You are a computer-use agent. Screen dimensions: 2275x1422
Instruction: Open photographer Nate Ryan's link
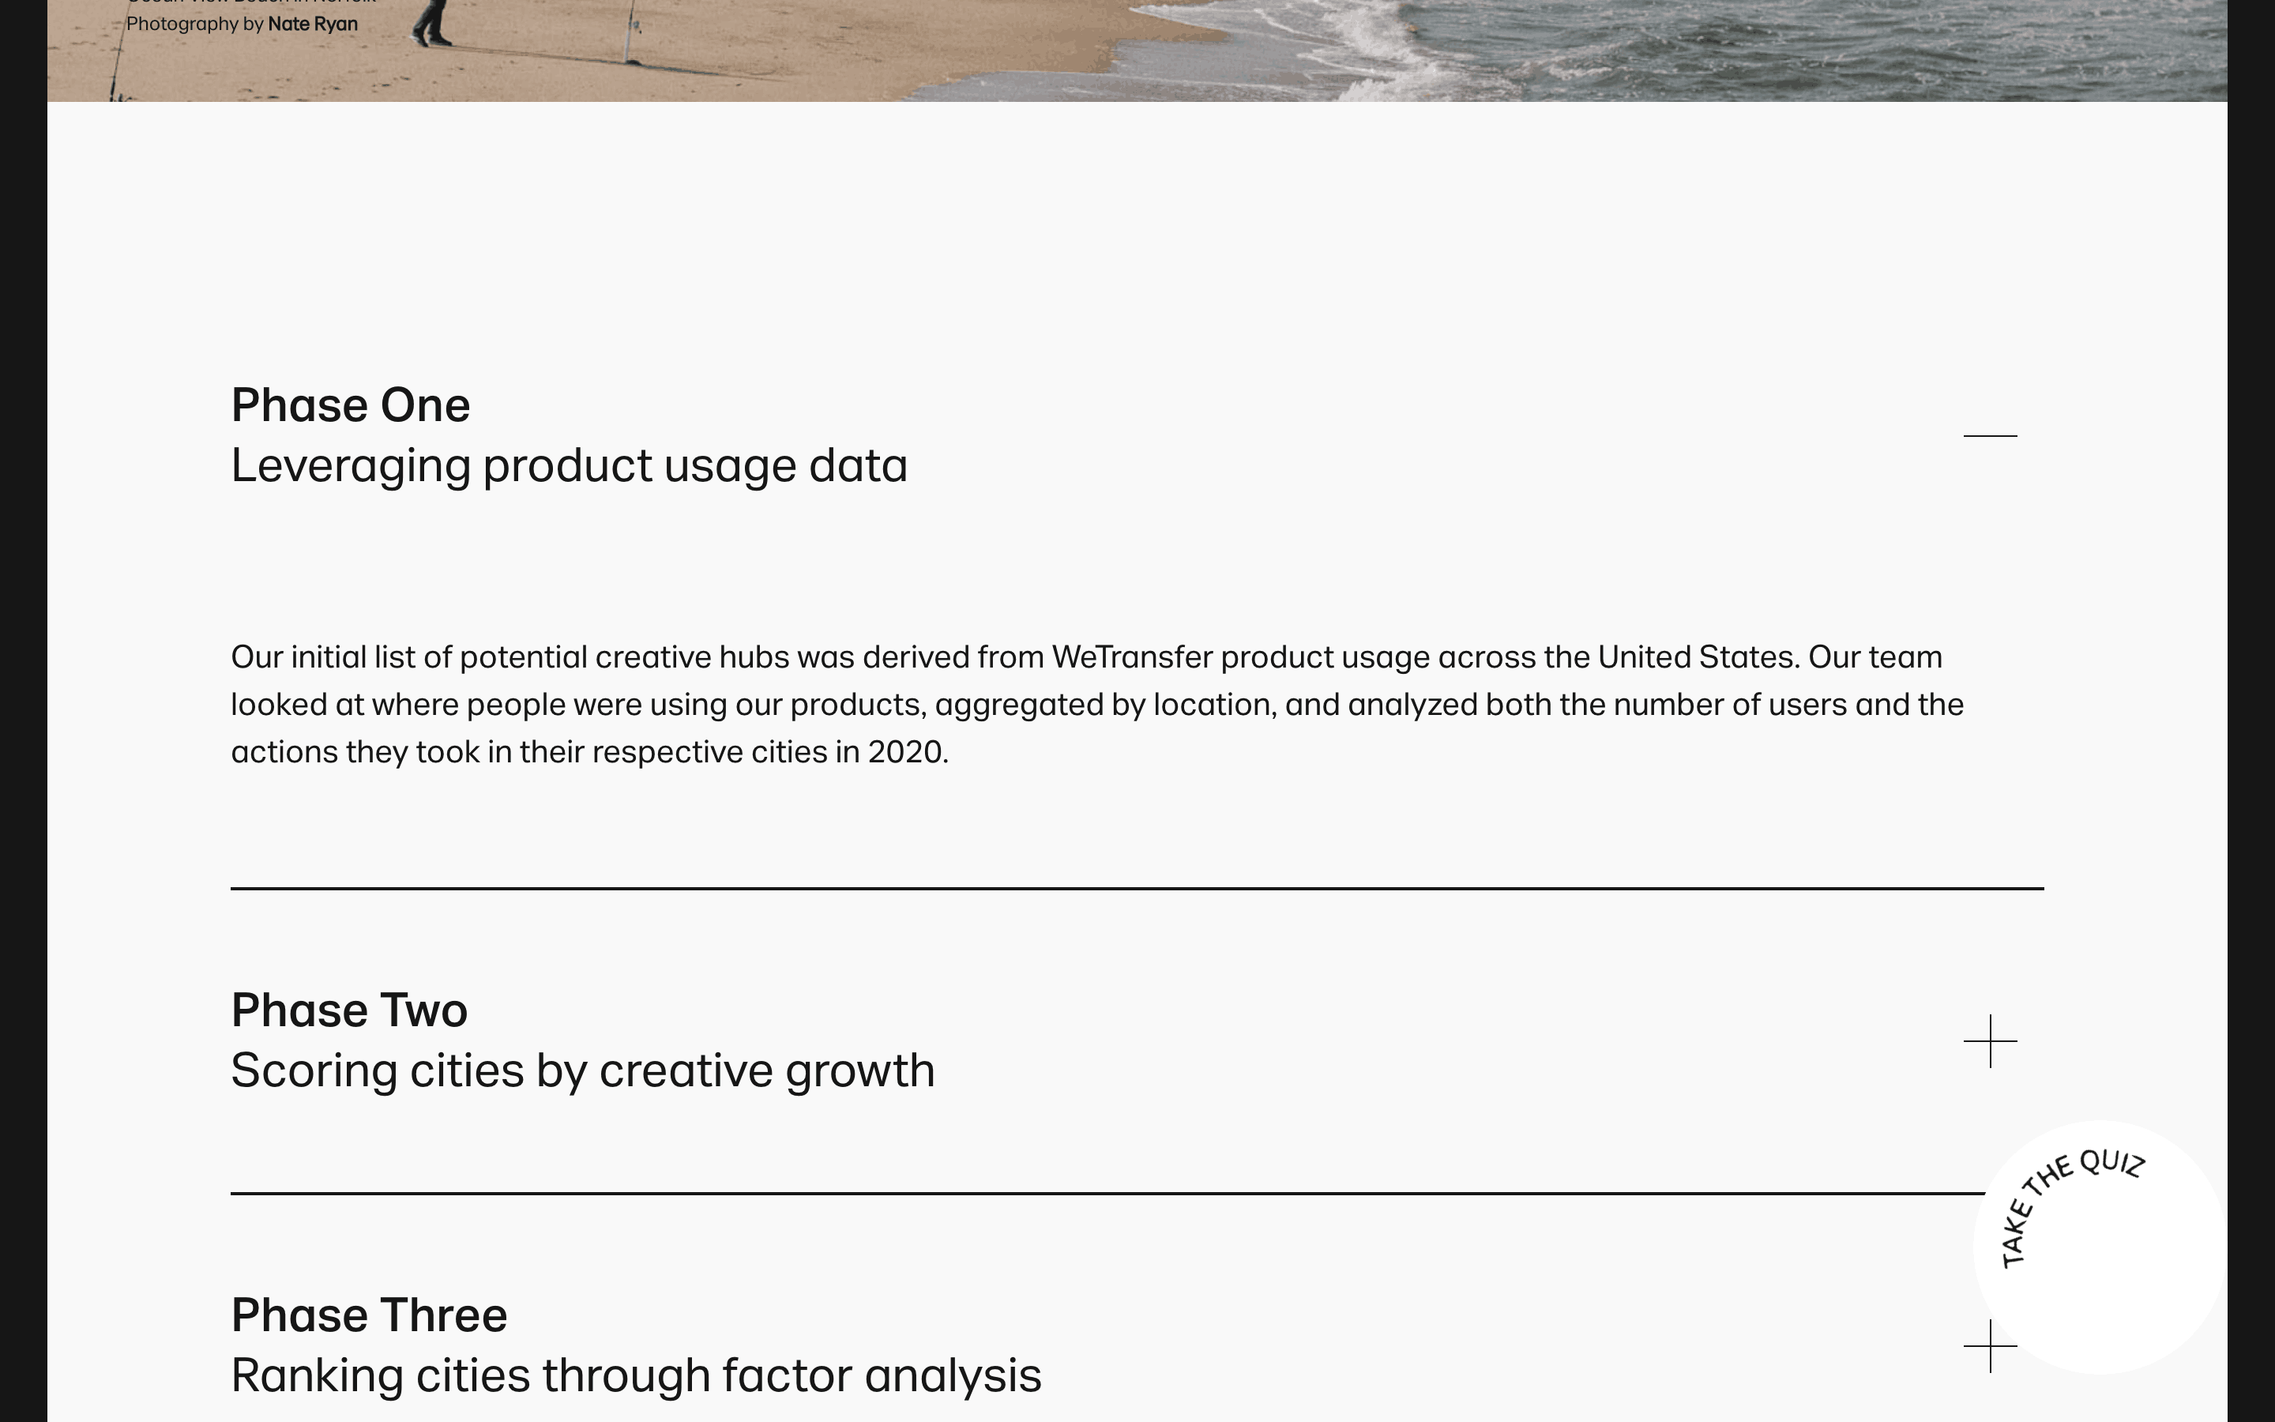coord(312,24)
